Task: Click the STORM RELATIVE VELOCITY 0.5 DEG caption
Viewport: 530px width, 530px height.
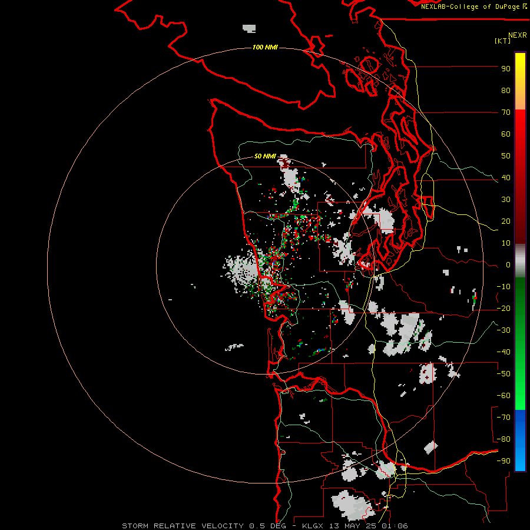Action: (x=204, y=526)
